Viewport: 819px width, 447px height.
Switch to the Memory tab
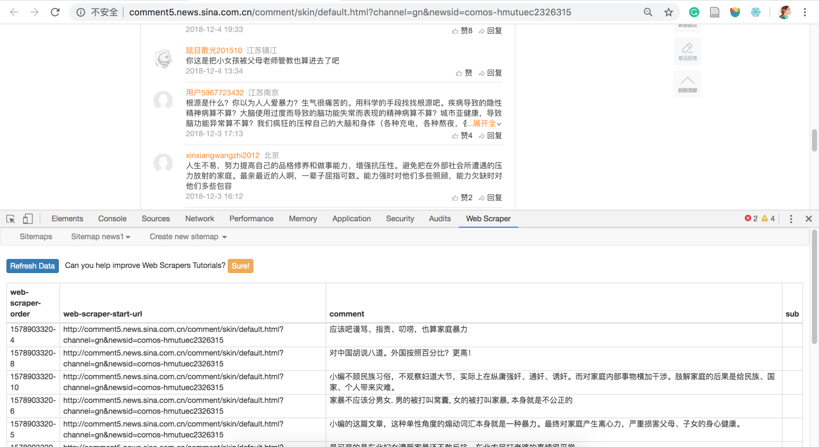303,219
